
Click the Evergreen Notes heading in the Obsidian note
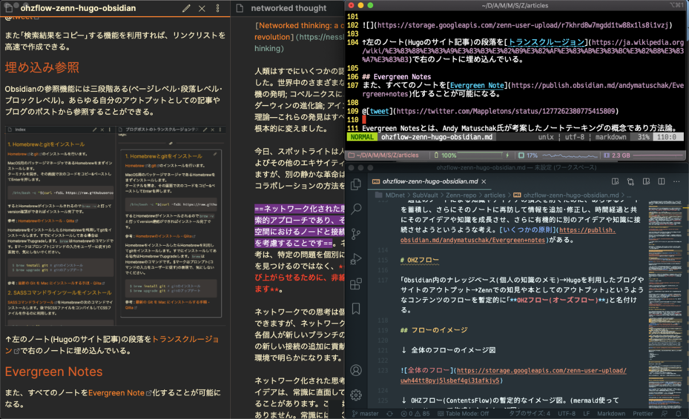point(54,371)
